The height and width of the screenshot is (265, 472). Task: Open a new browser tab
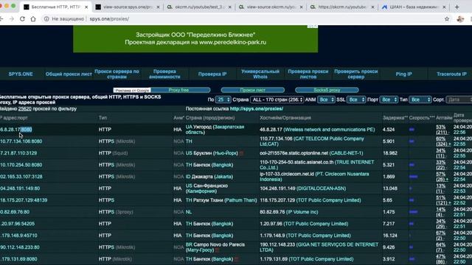(x=457, y=7)
